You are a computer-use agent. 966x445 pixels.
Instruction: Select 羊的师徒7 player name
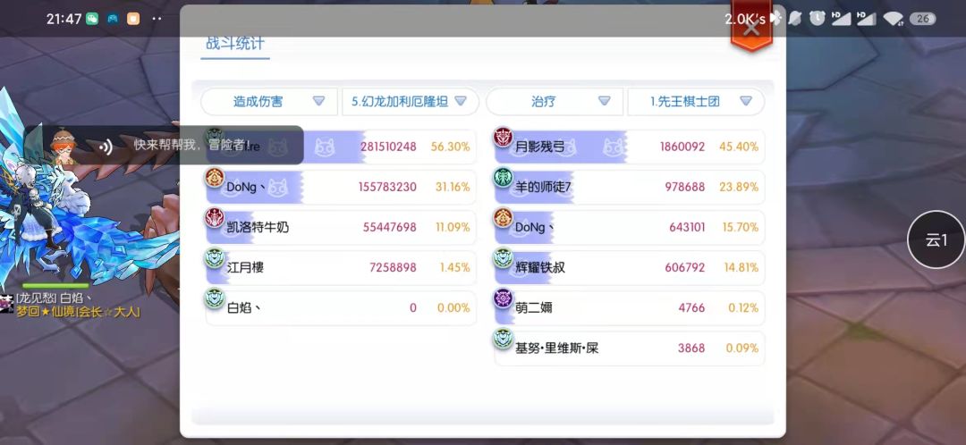544,187
